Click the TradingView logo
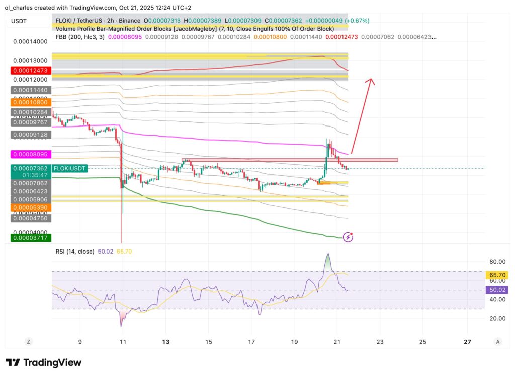 [x=43, y=363]
